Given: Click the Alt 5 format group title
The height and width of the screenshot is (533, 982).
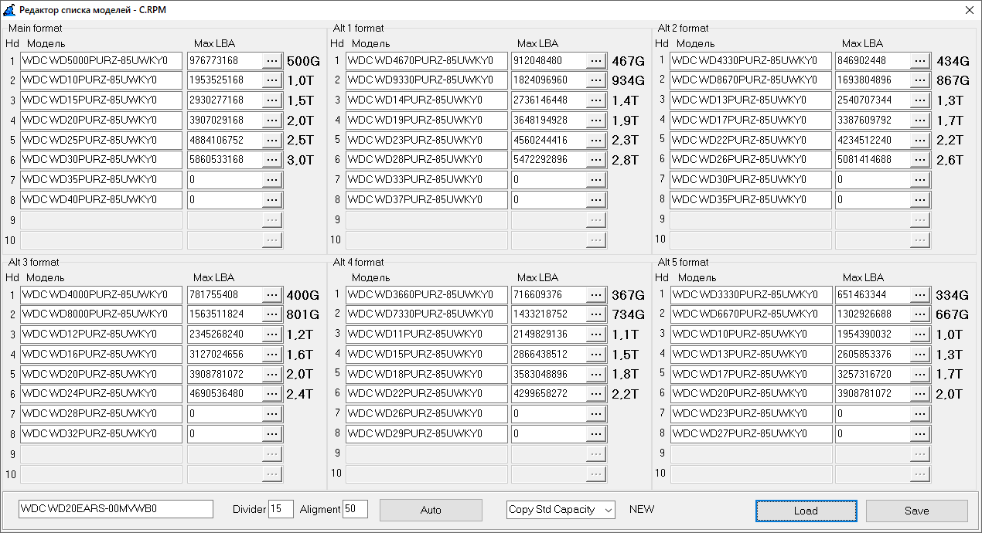Looking at the screenshot, I should tap(683, 263).
